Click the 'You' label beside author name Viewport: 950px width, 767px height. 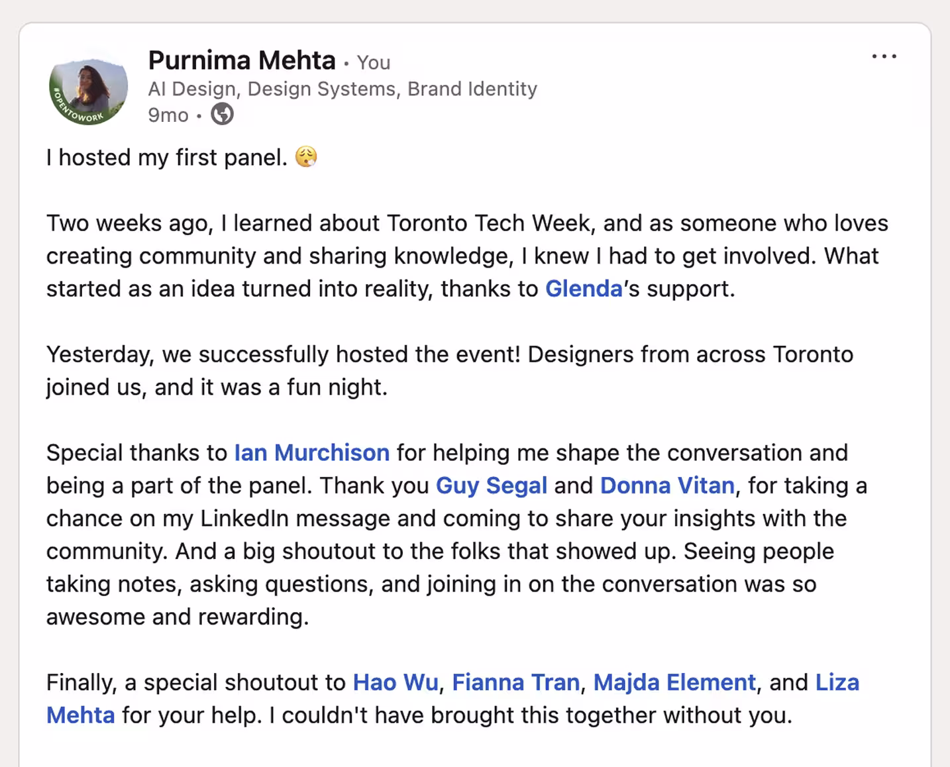pos(374,63)
